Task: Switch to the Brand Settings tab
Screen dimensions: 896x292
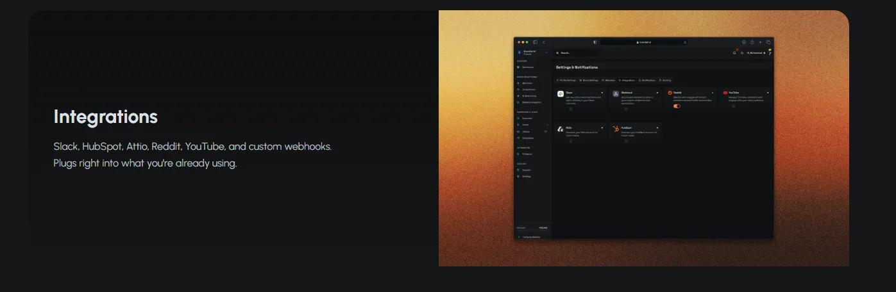Action: (589, 80)
